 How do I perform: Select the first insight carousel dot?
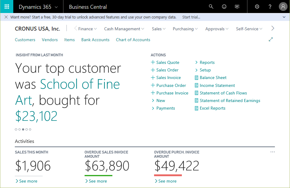pos(16,129)
